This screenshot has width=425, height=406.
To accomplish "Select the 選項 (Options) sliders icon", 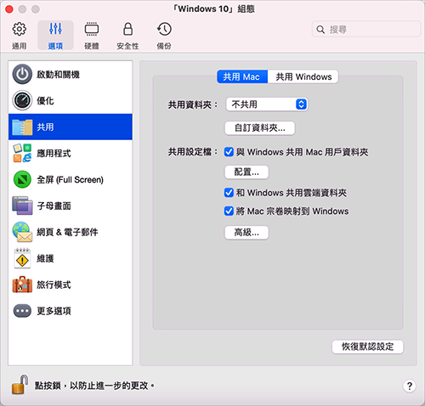I will tap(55, 29).
